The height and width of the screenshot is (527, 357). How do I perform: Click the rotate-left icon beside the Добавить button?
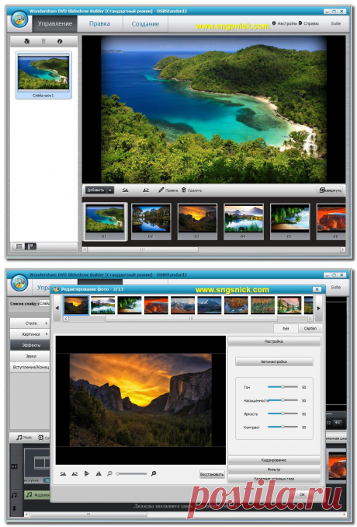pos(125,190)
